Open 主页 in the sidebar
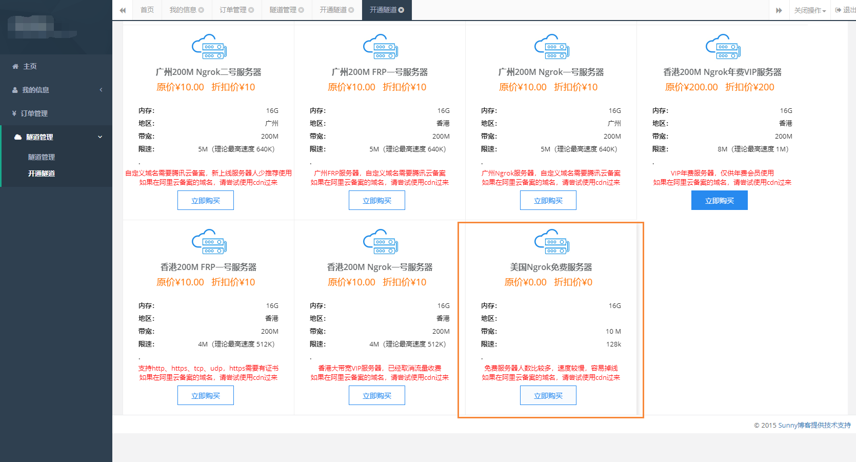Screen dimensions: 856x462 [x=56, y=66]
